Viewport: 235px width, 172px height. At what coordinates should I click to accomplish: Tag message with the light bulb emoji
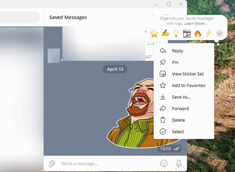tap(176, 33)
